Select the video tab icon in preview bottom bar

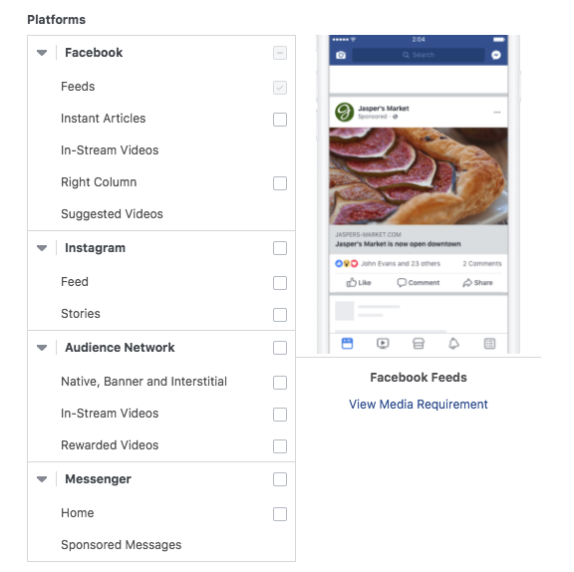click(383, 343)
